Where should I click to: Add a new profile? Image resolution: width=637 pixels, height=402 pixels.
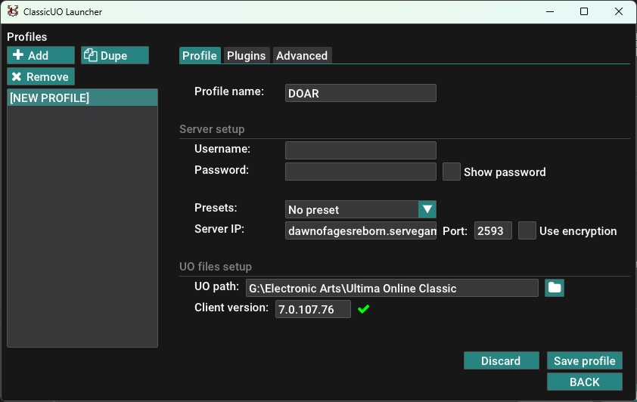(x=41, y=55)
